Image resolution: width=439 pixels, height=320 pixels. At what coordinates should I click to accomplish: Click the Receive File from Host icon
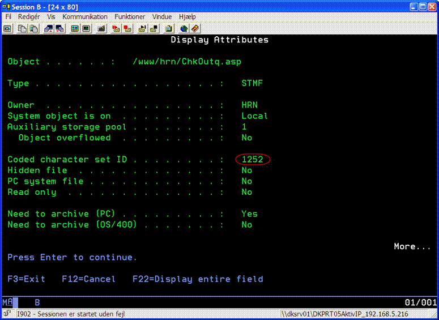pos(60,28)
